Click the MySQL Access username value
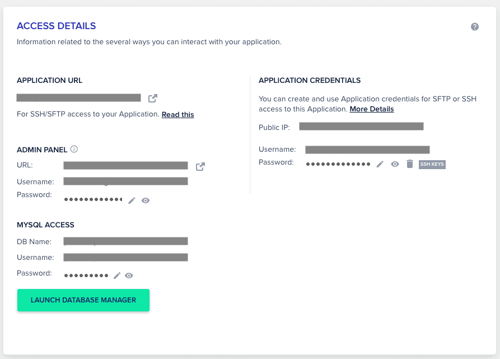Viewport: 500px width, 359px height. tap(125, 257)
